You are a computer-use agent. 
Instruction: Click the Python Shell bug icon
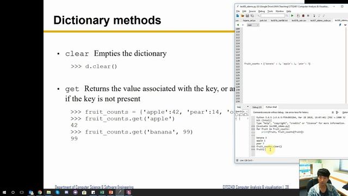point(333,113)
